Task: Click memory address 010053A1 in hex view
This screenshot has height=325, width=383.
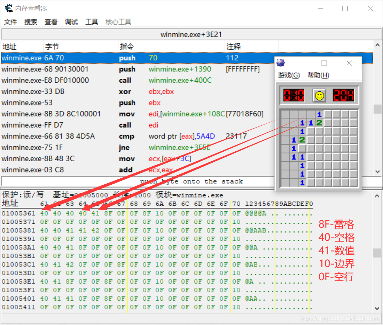Action: point(19,248)
